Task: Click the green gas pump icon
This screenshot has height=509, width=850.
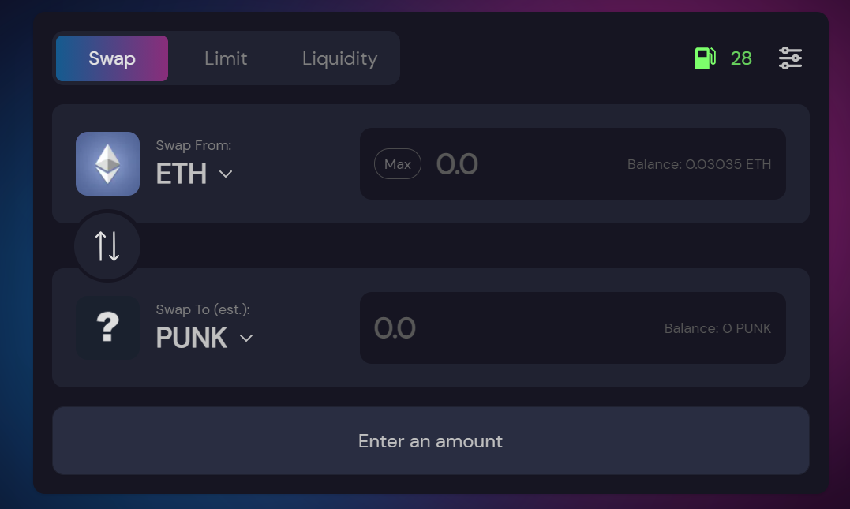Action: pyautogui.click(x=706, y=58)
